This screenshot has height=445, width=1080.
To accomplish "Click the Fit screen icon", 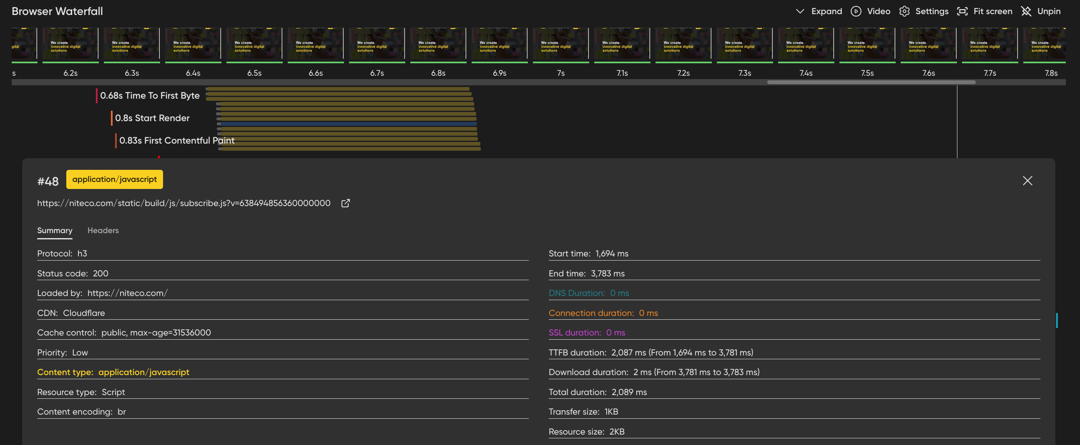I will [963, 11].
